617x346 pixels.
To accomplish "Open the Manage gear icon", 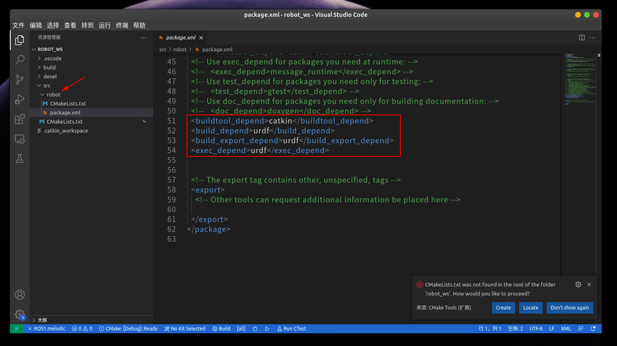I will tap(20, 314).
